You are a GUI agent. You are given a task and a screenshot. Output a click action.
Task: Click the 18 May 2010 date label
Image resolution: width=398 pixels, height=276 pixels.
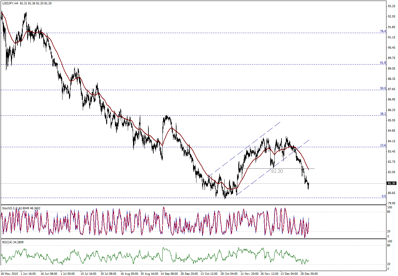coord(10,274)
